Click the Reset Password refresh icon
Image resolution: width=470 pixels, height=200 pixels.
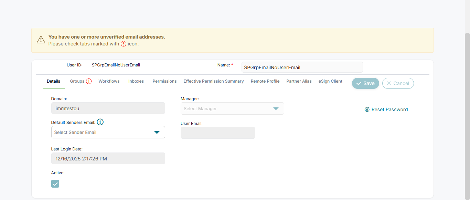click(367, 109)
